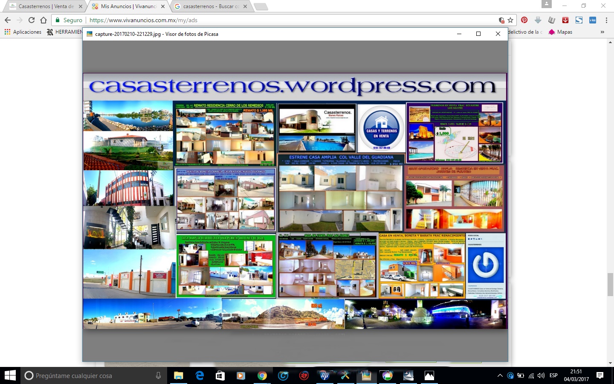Click the blocked content shield icon in address bar
Viewport: 614px width, 384px height.
click(501, 20)
